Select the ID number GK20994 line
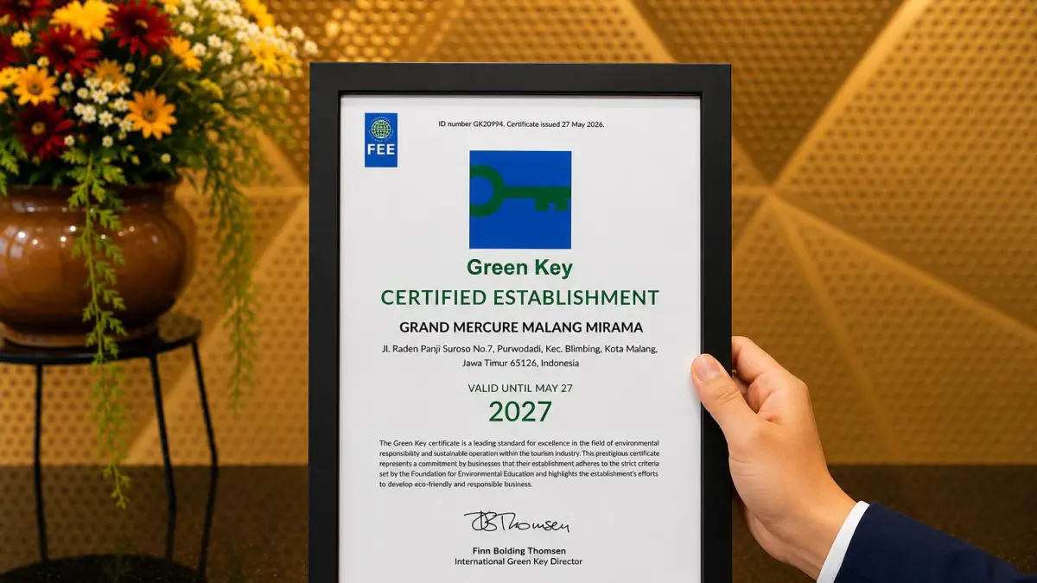This screenshot has height=583, width=1037. pos(521,124)
